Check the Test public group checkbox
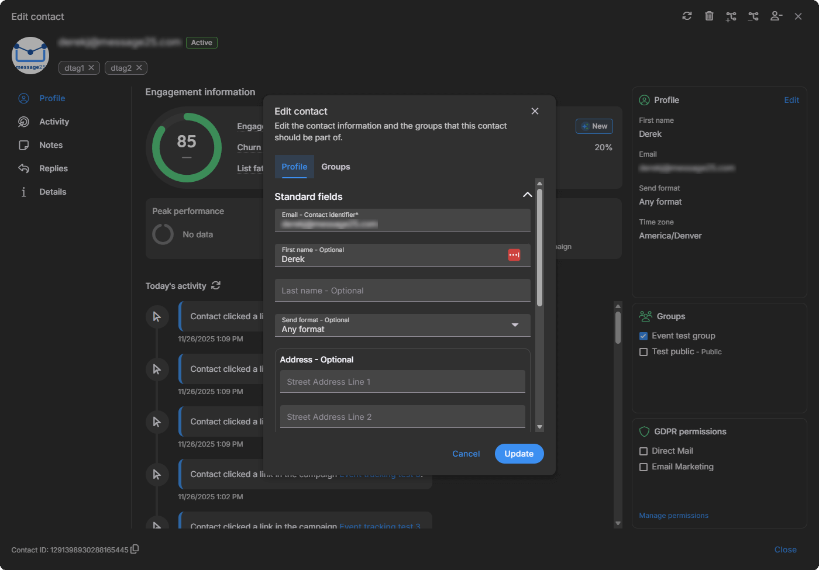Screen dimensions: 819x570 point(643,351)
